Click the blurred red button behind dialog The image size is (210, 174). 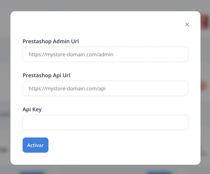(205, 22)
